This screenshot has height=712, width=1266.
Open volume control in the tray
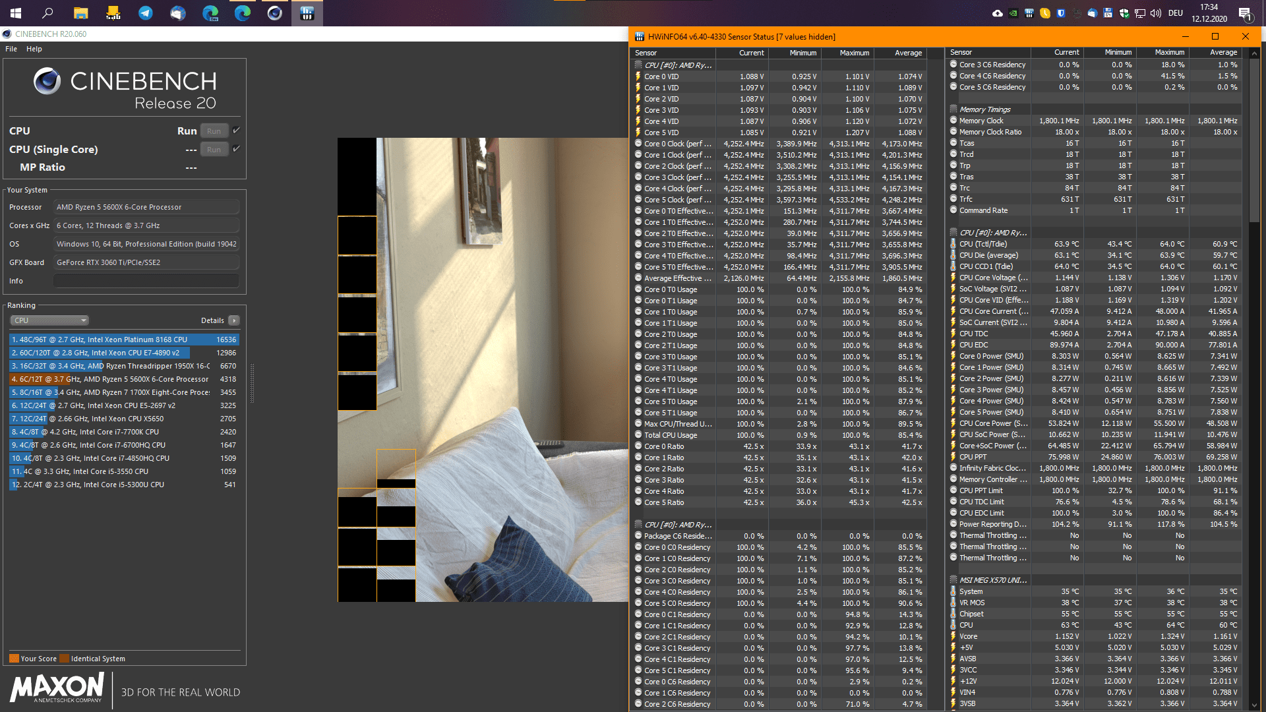pos(1155,13)
